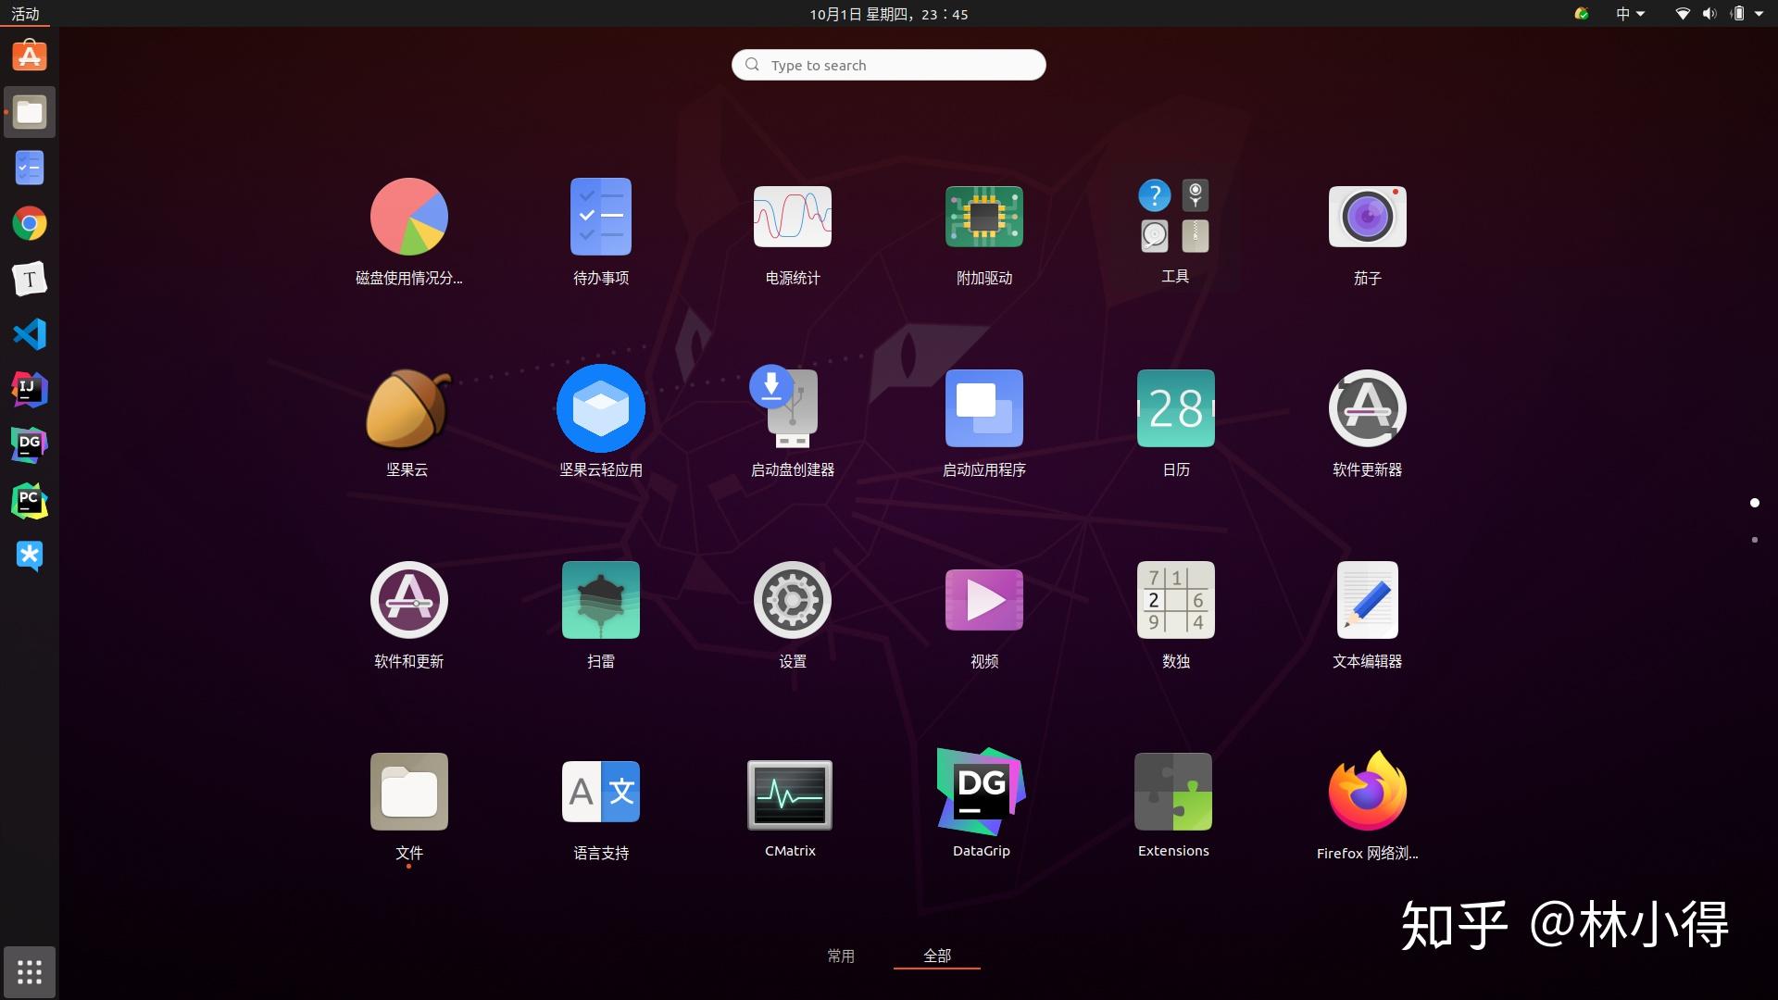Open Visual Studio Code in dock
Image resolution: width=1778 pixels, height=1000 pixels.
30,334
